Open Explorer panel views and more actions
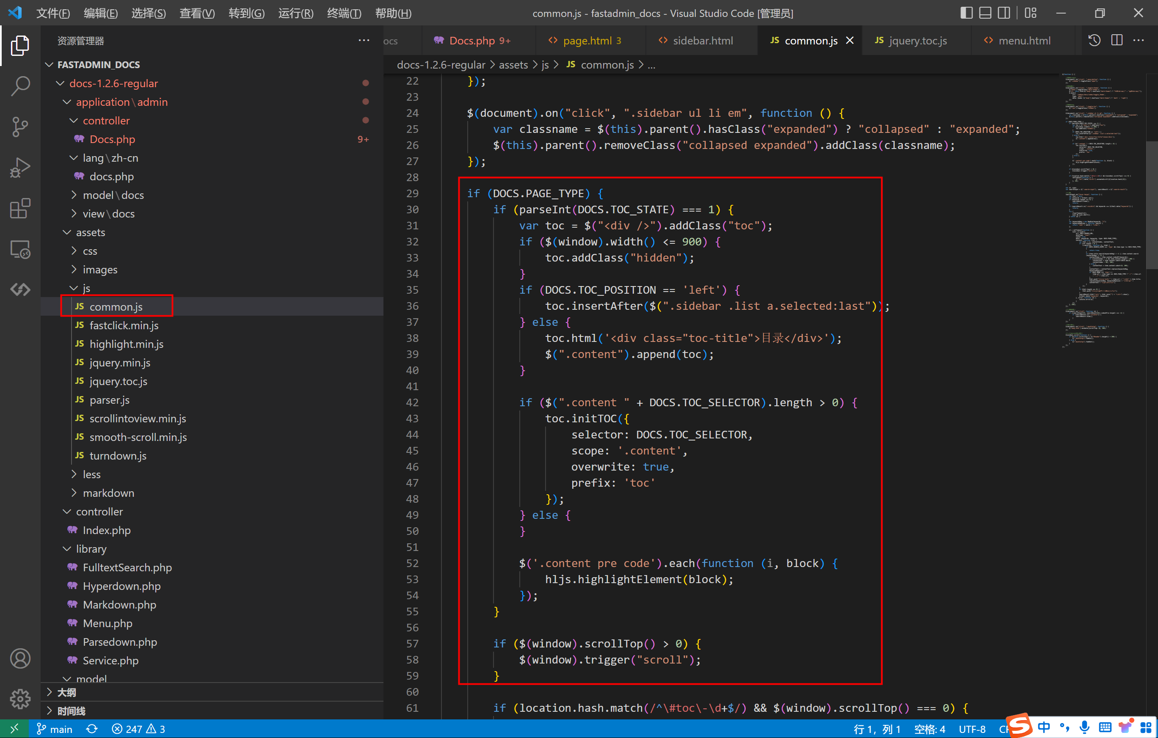The height and width of the screenshot is (738, 1158). click(x=364, y=41)
